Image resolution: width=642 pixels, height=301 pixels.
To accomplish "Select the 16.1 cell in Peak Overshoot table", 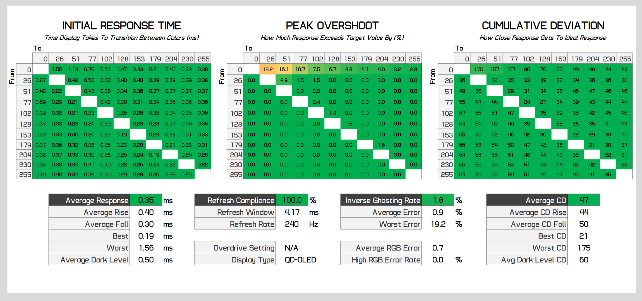I will coord(284,69).
